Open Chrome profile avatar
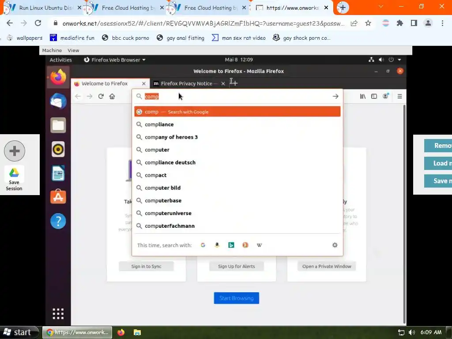 [x=428, y=23]
